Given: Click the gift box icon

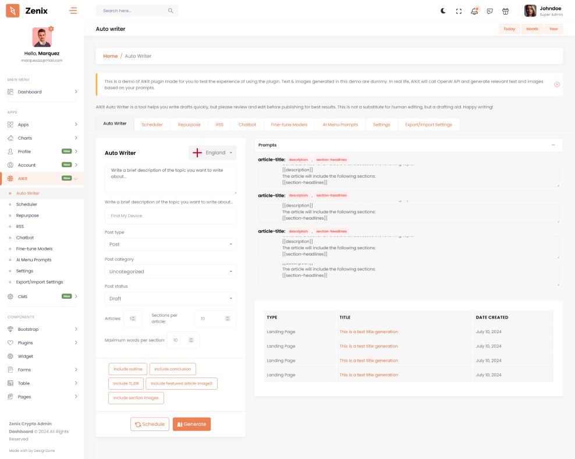Looking at the screenshot, I should coord(505,10).
